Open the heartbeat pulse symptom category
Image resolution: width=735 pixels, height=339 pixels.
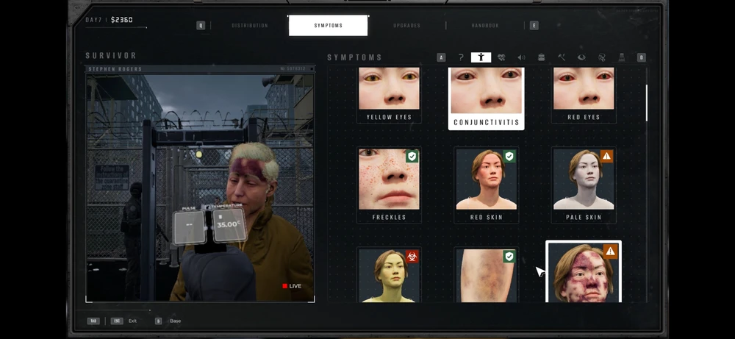(x=501, y=57)
